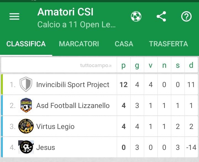Open the Jesus team row name
Image resolution: width=199 pixels, height=162 pixels.
pos(46,147)
